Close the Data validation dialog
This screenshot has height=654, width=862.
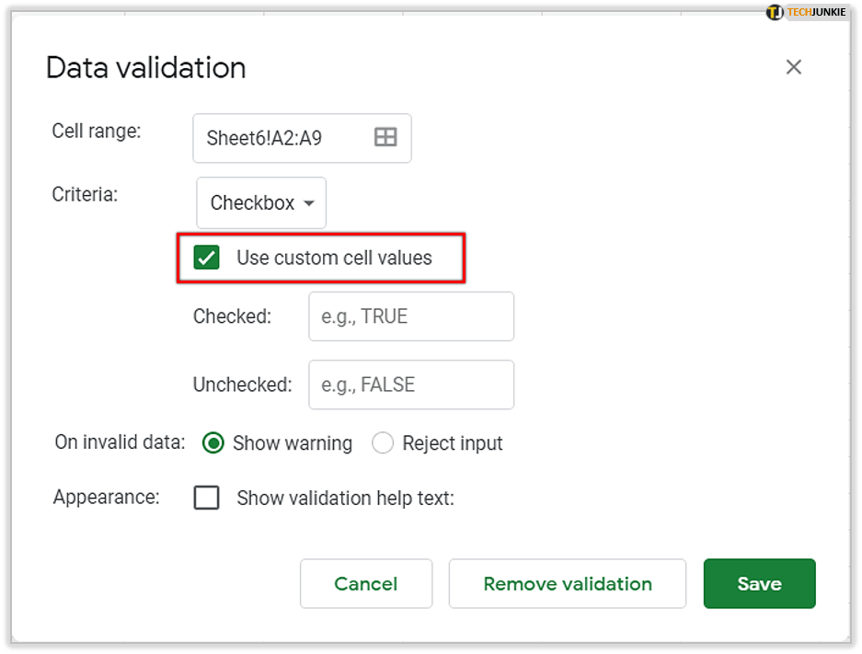(x=793, y=67)
